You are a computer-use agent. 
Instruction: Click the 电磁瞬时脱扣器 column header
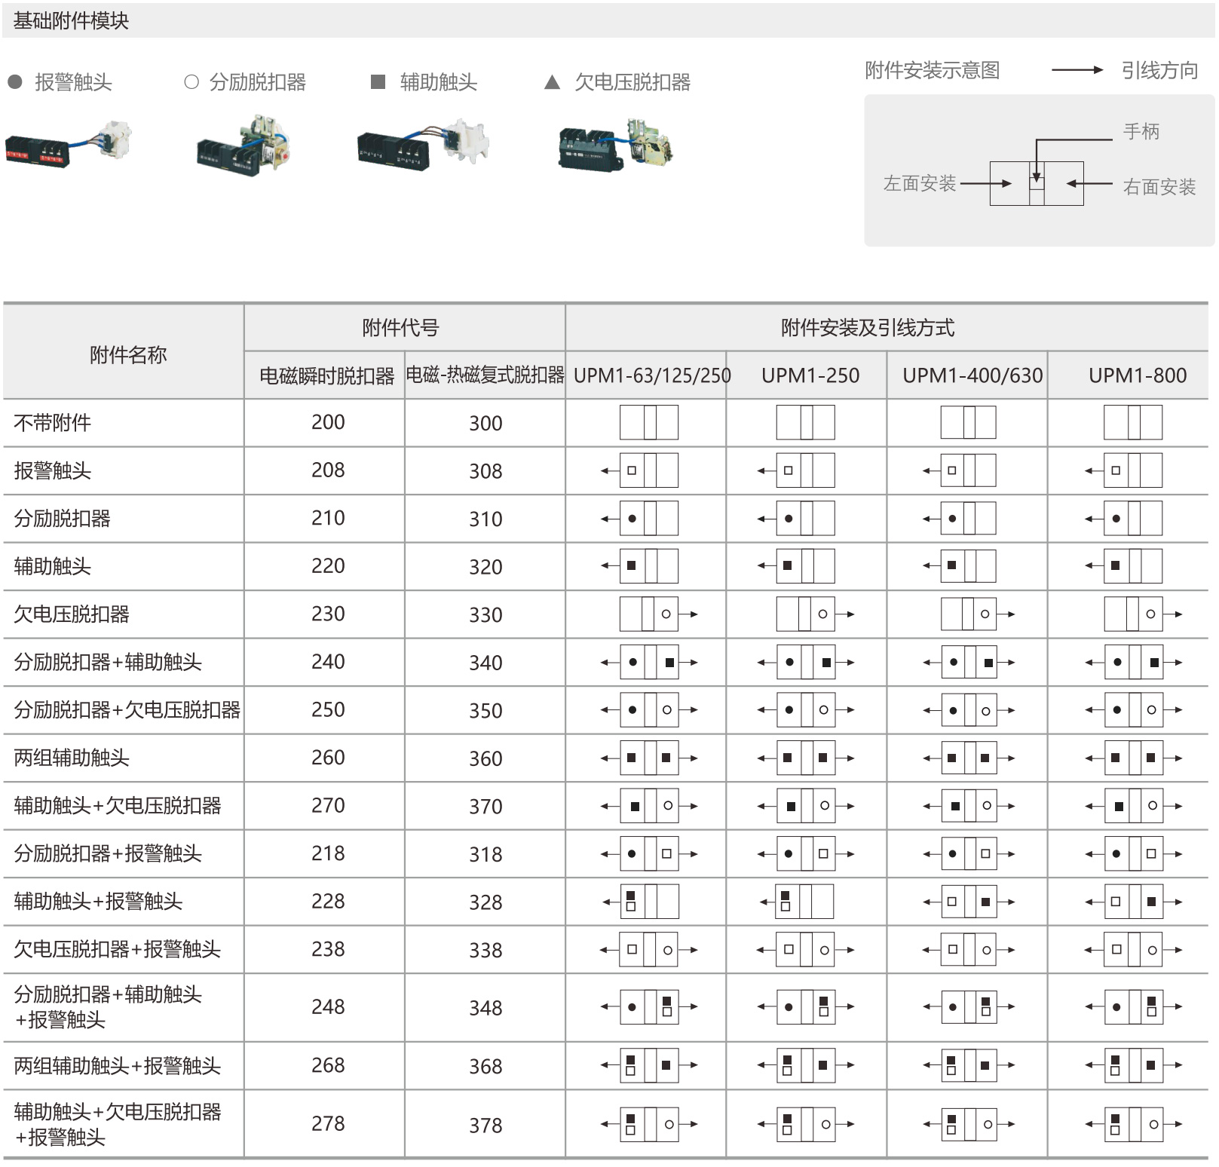327,375
